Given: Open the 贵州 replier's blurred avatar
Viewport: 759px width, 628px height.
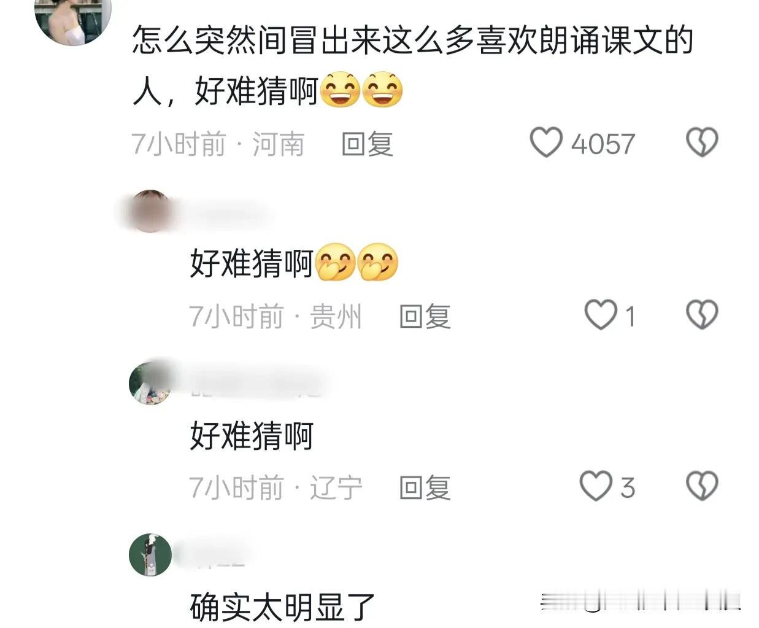Looking at the screenshot, I should (150, 211).
